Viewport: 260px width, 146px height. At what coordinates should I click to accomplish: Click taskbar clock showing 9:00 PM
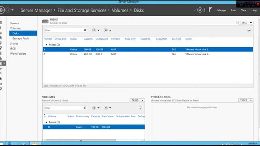253,144
